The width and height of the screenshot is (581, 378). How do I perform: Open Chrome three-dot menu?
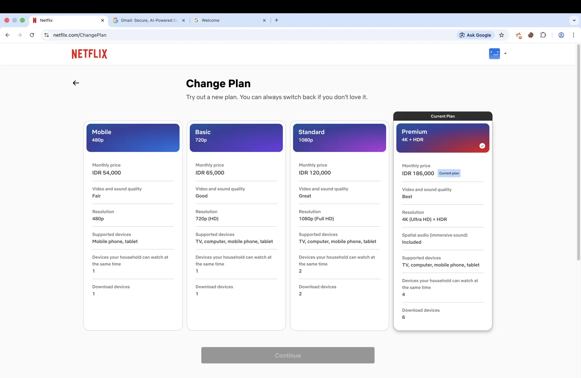(x=573, y=35)
